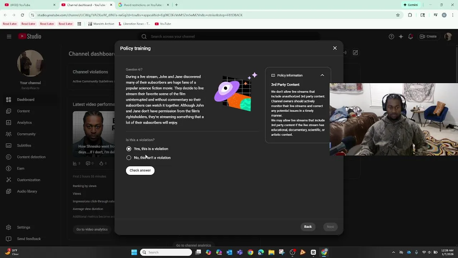Click Go to channel analytics link
458x258 pixels.
pos(194,245)
